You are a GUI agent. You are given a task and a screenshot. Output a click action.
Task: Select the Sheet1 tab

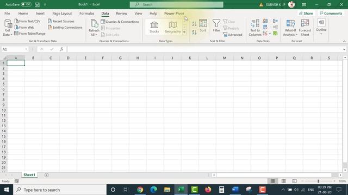[x=29, y=175]
